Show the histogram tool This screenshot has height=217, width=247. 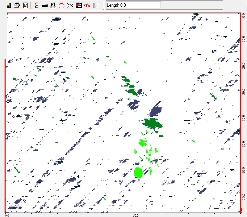(53, 5)
